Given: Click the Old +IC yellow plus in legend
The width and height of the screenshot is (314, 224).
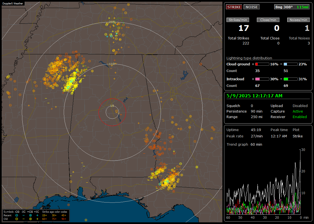Looking at the screenshot, I should point(38,219).
